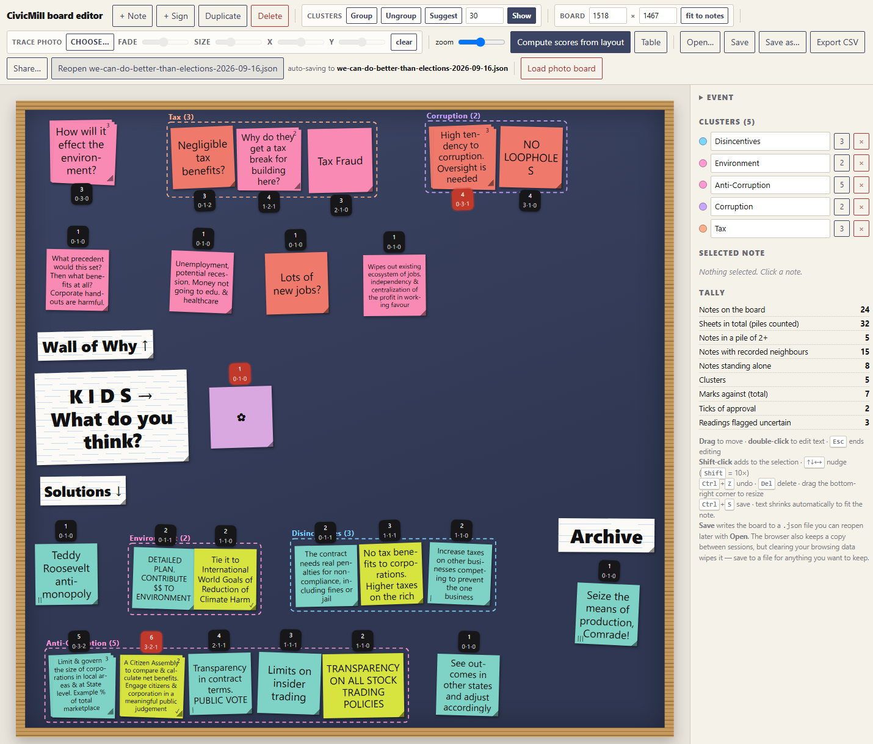This screenshot has width=873, height=744.
Task: Click the Suggest clusters button
Action: click(x=443, y=16)
